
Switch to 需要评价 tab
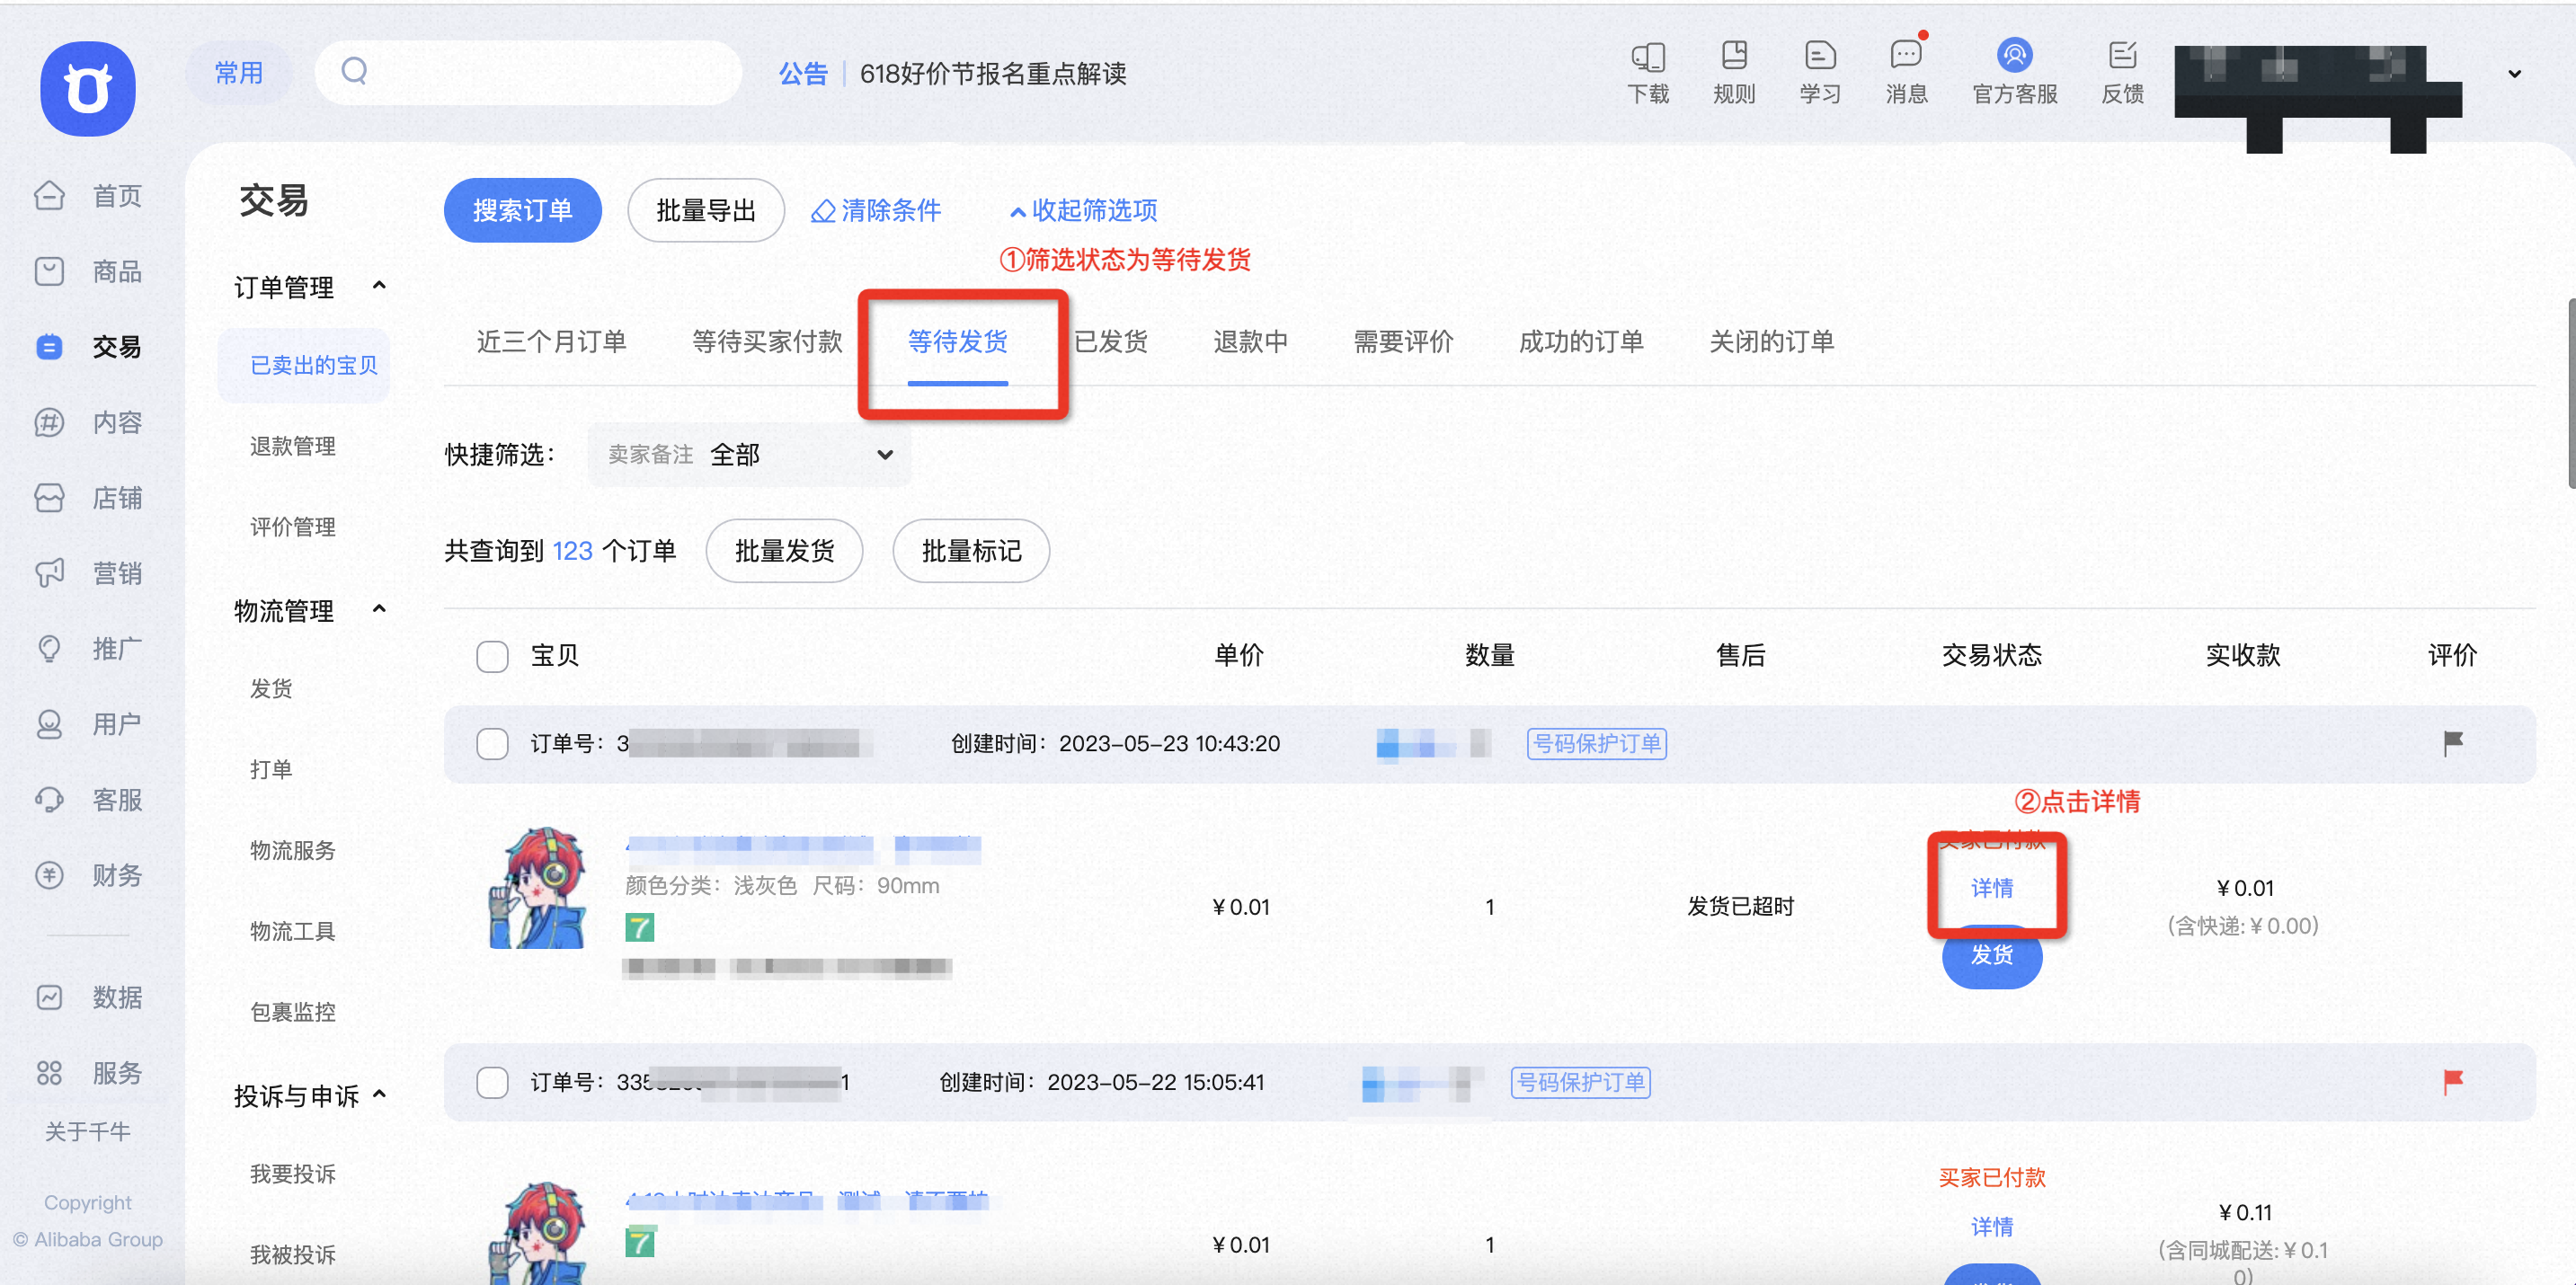click(1403, 341)
